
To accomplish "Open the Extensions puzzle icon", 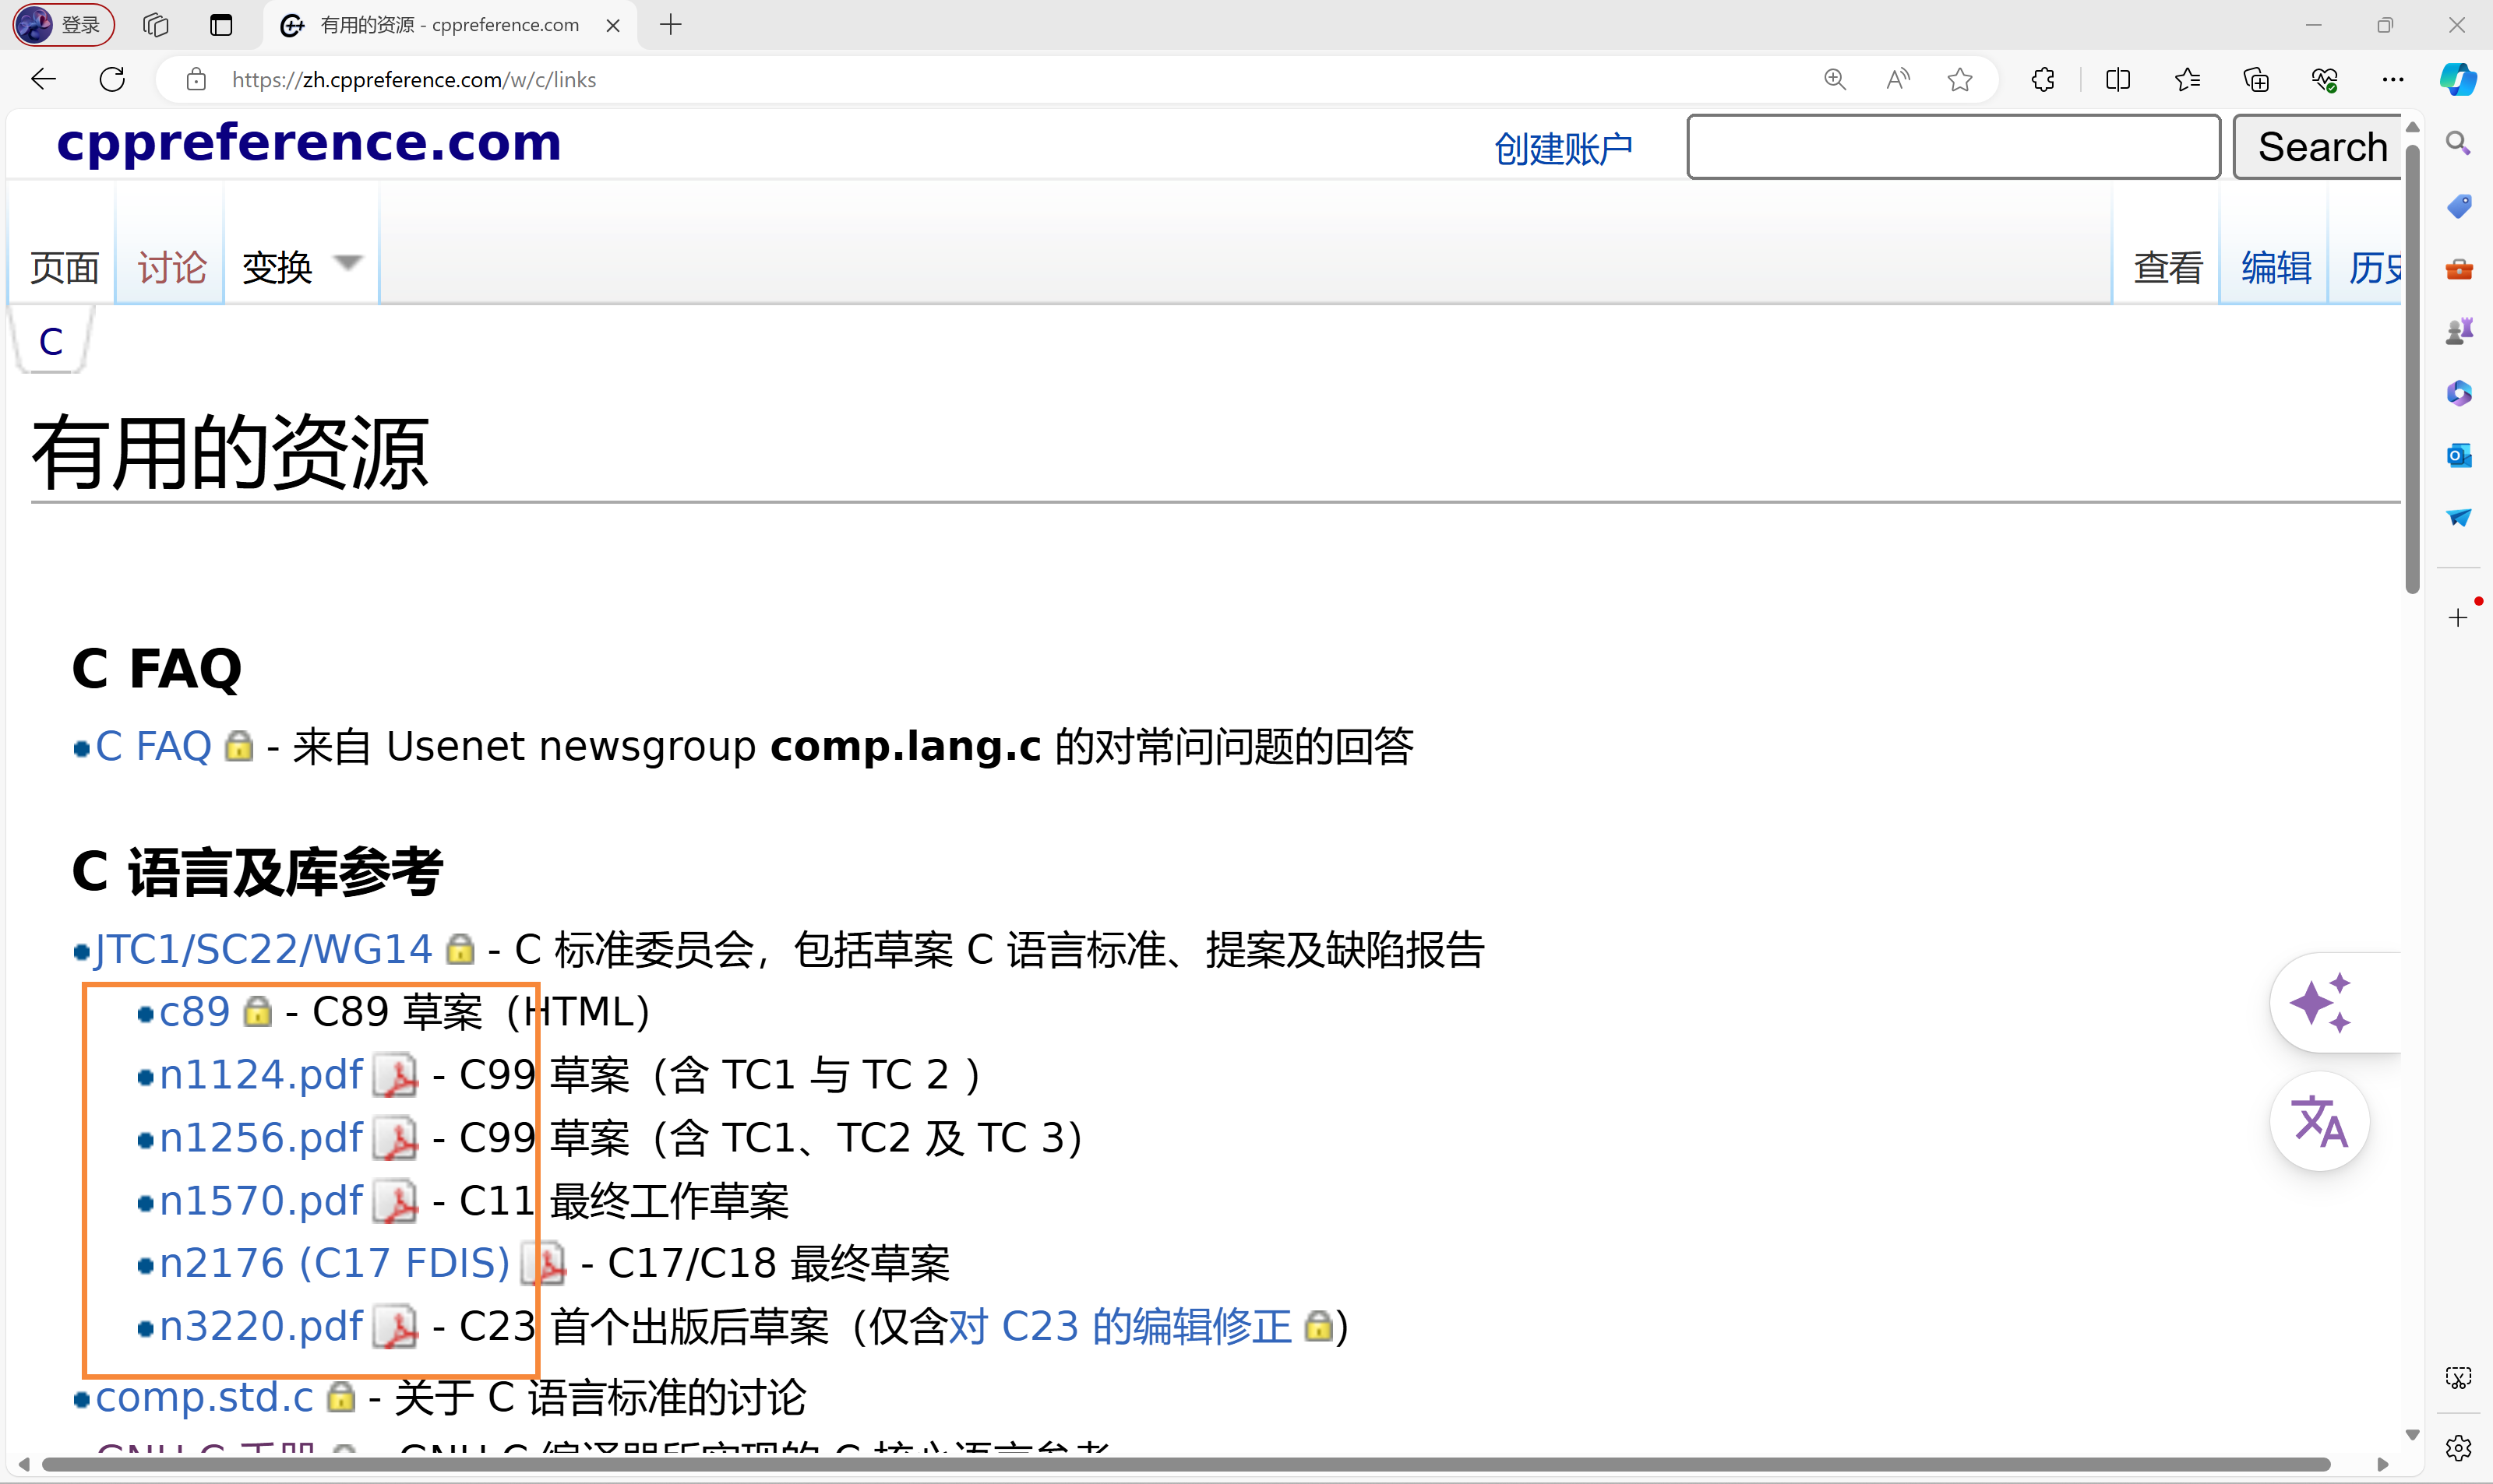I will tap(2043, 79).
